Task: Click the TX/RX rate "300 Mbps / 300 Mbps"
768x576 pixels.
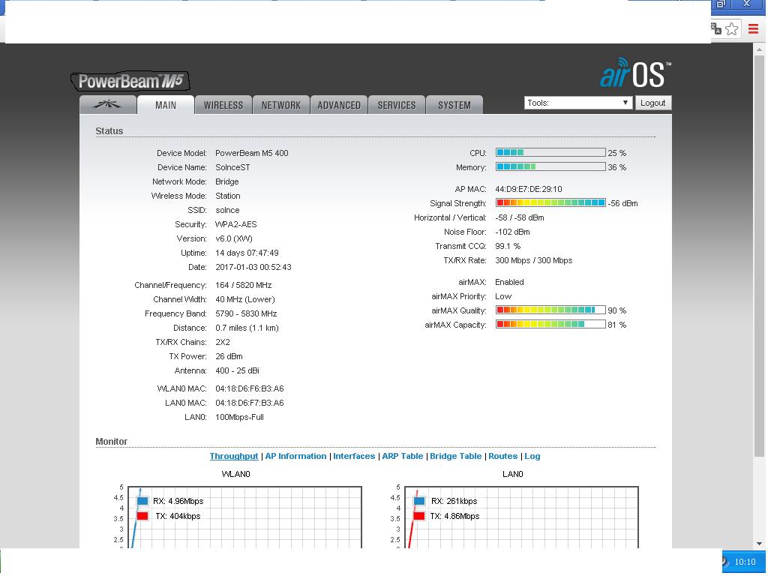Action: (534, 260)
